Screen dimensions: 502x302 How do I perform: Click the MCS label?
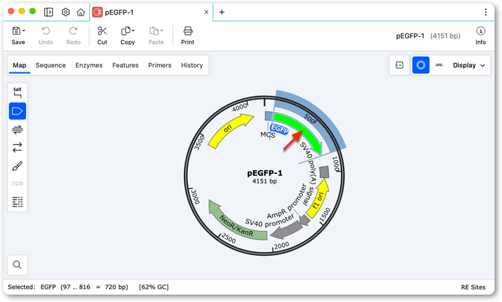[x=267, y=135]
